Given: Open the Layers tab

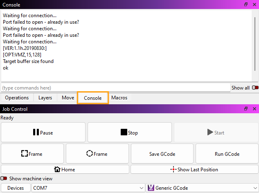Looking at the screenshot, I should 45,98.
